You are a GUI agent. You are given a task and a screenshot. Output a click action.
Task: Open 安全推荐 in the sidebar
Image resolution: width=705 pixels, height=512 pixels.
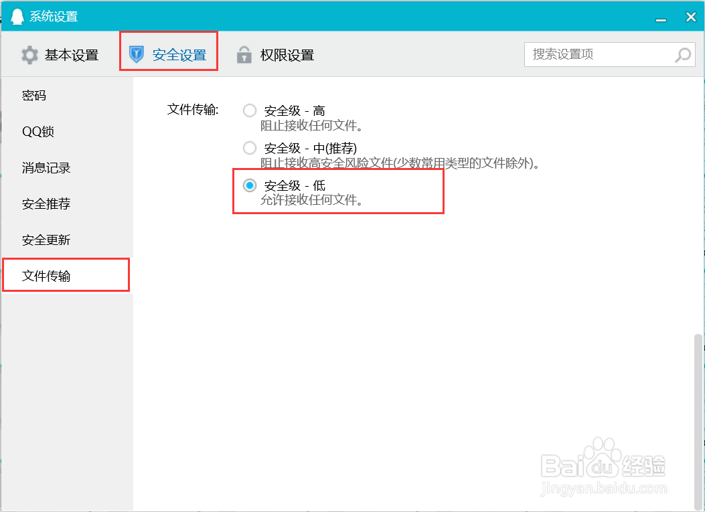tap(68, 203)
